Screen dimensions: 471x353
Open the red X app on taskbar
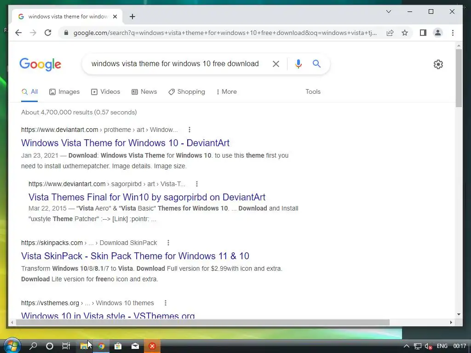point(152,346)
